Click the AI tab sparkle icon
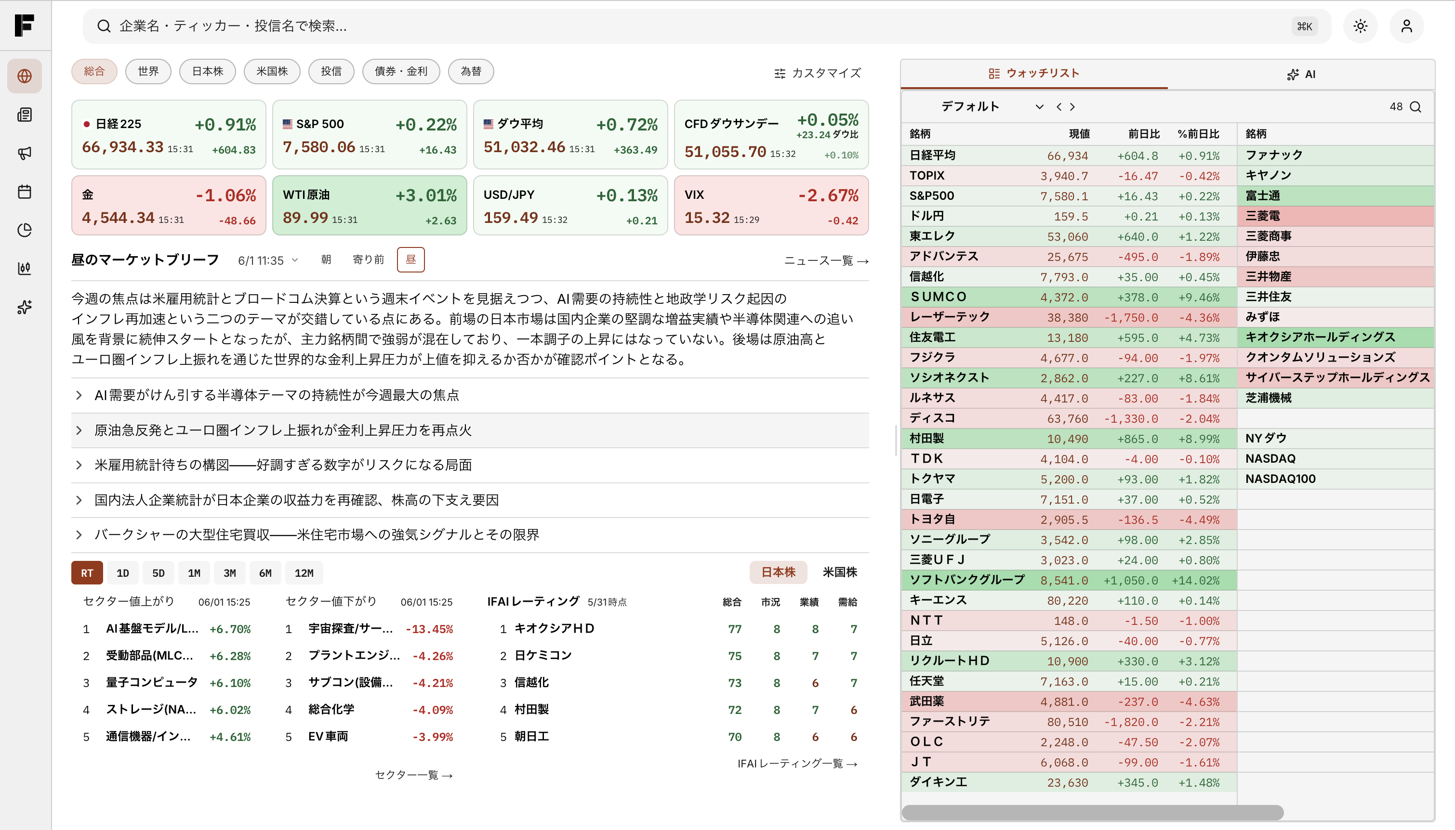The width and height of the screenshot is (1455, 830). click(1293, 75)
